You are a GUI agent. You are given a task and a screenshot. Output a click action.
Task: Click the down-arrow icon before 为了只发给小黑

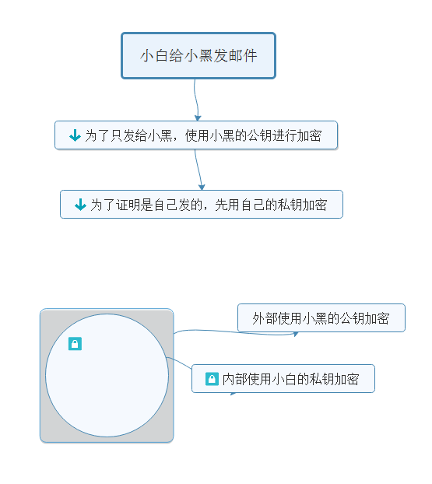point(75,135)
